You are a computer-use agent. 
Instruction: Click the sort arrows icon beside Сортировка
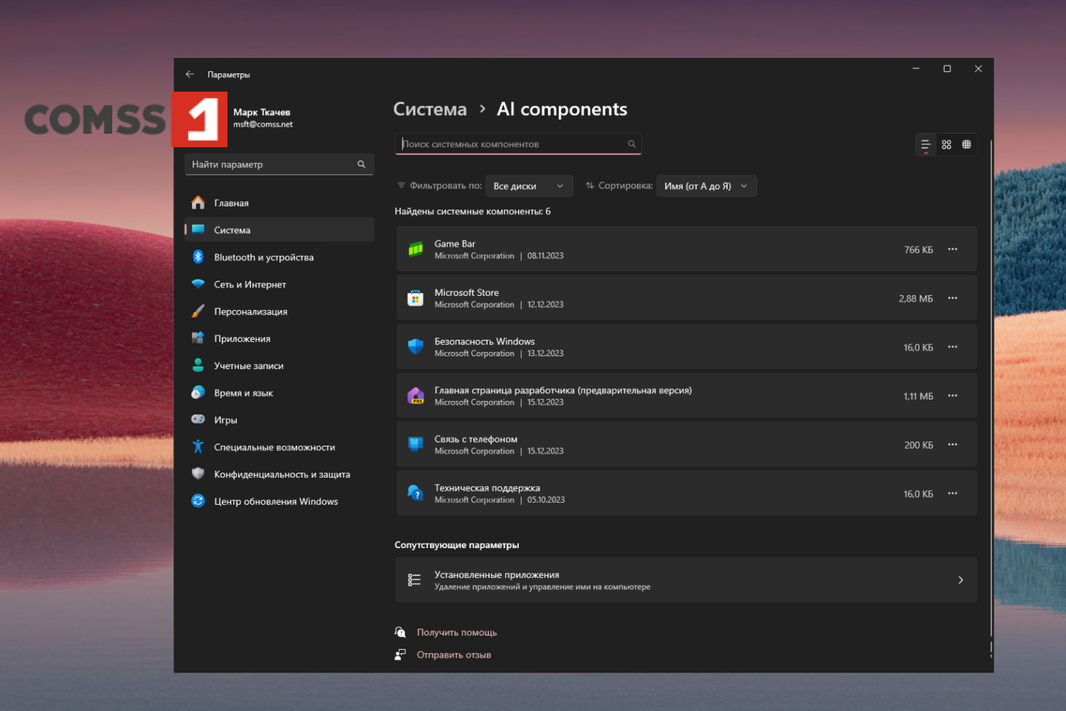pyautogui.click(x=590, y=186)
